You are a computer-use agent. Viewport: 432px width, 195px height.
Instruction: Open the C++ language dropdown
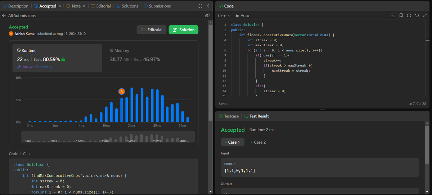224,15
